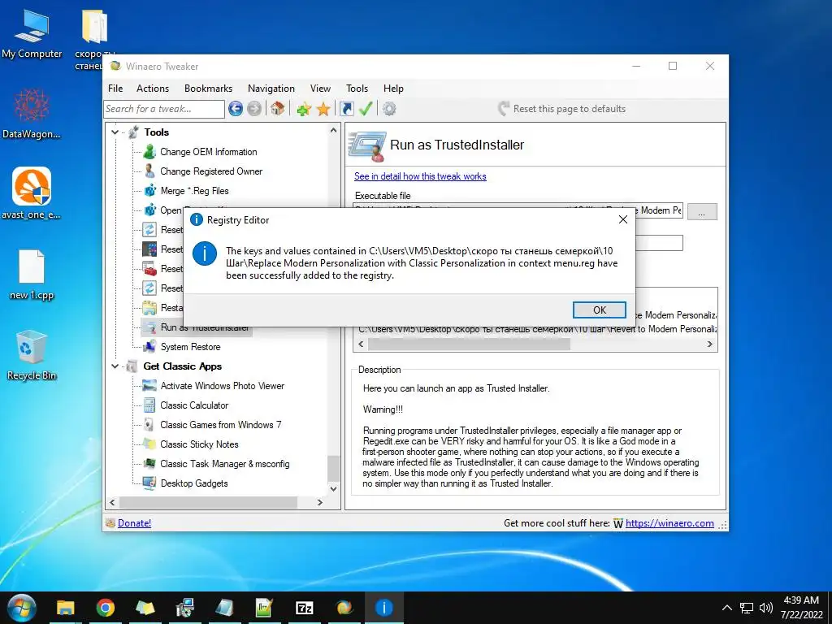The image size is (832, 624).
Task: Collapse the Tools tree section
Action: 115,132
